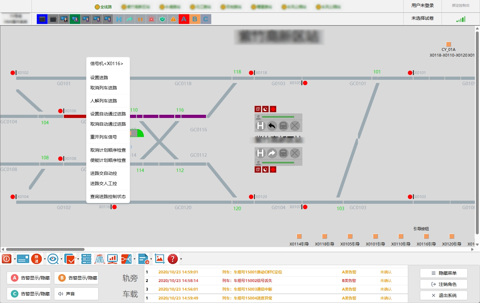Image resolution: width=480 pixels, height=303 pixels.
Task: Choose 重开列车信号 in the context menu
Action: [x=104, y=137]
